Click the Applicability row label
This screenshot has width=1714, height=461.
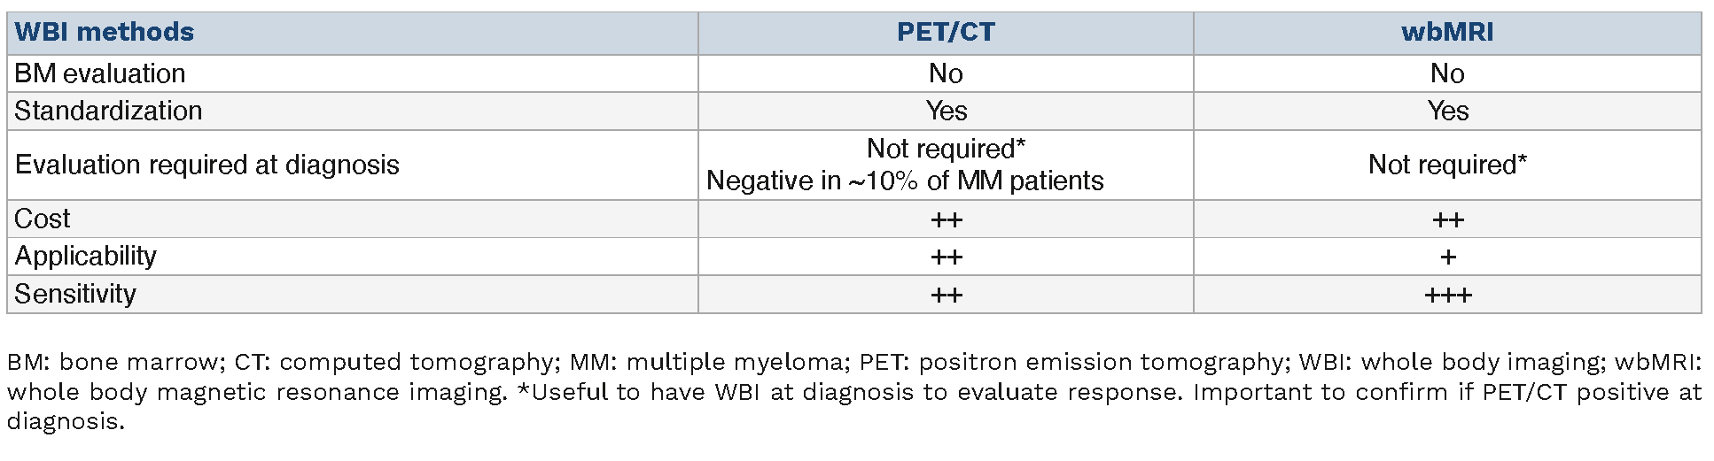(x=86, y=256)
